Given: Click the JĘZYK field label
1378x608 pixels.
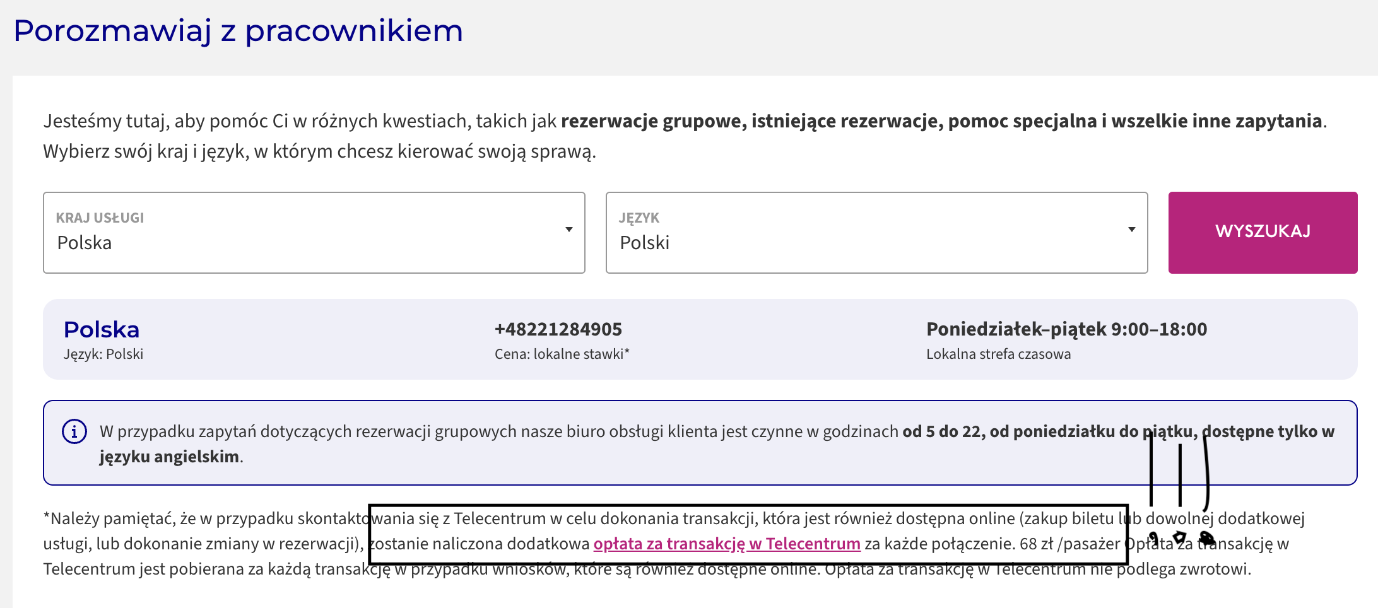Looking at the screenshot, I should (x=639, y=218).
